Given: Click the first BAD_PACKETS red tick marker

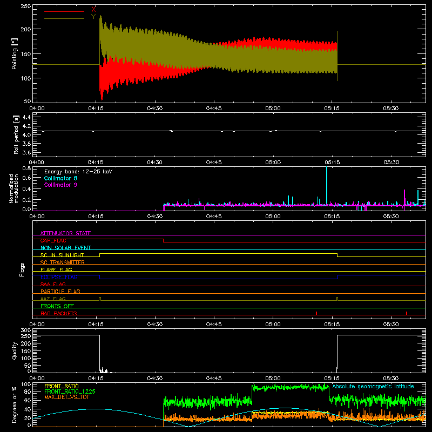Looking at the screenshot, I should pos(316,313).
